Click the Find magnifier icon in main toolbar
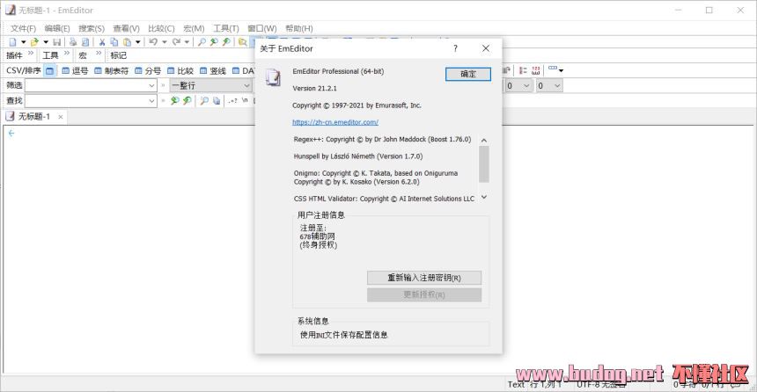This screenshot has height=392, width=757. (202, 42)
